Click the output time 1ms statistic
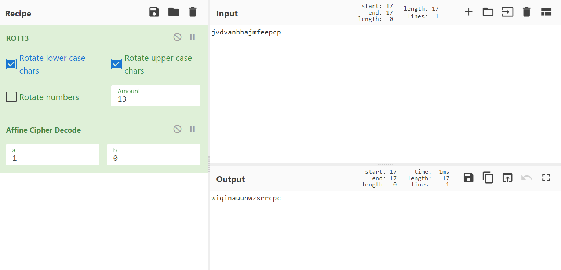The height and width of the screenshot is (270, 561). pos(431,172)
